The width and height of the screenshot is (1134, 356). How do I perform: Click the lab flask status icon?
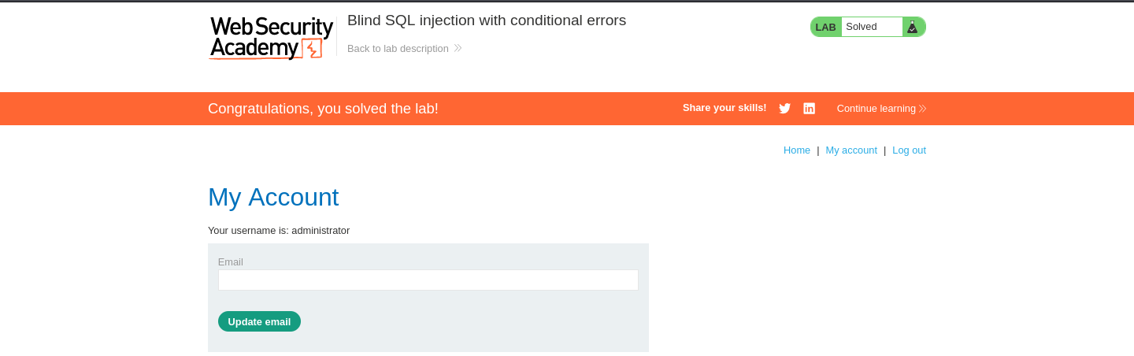tap(912, 27)
